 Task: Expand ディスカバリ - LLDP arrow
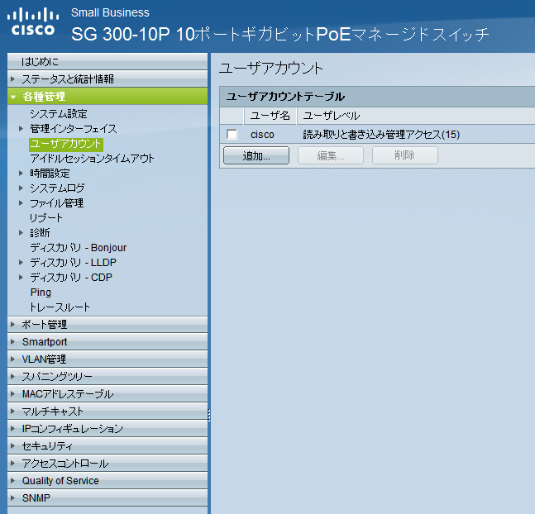21,262
